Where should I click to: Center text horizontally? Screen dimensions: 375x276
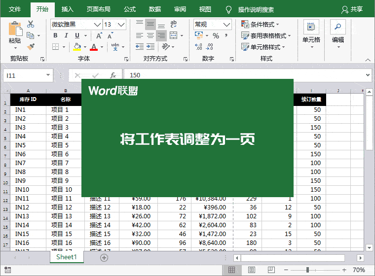tap(150, 35)
